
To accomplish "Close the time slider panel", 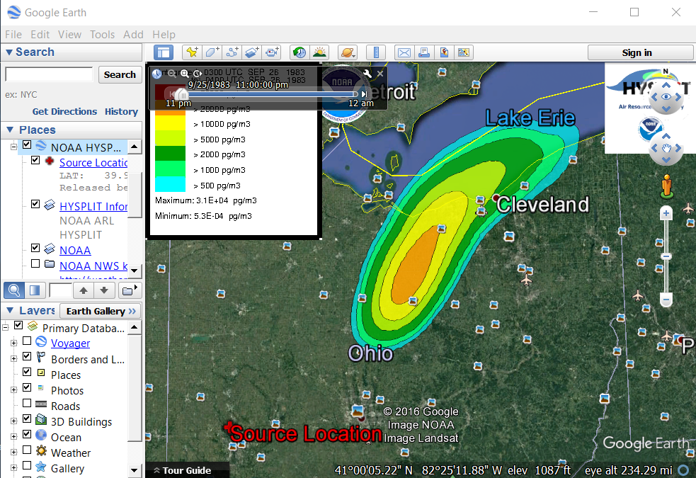I will [380, 74].
